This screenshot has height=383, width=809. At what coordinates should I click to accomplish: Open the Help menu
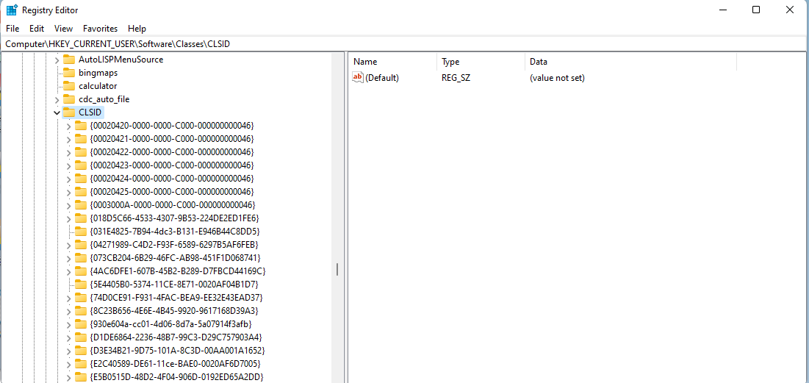click(x=137, y=29)
